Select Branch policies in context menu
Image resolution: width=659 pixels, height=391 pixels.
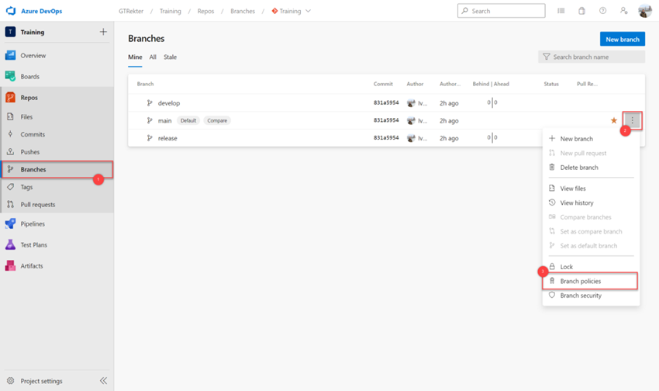(591, 281)
